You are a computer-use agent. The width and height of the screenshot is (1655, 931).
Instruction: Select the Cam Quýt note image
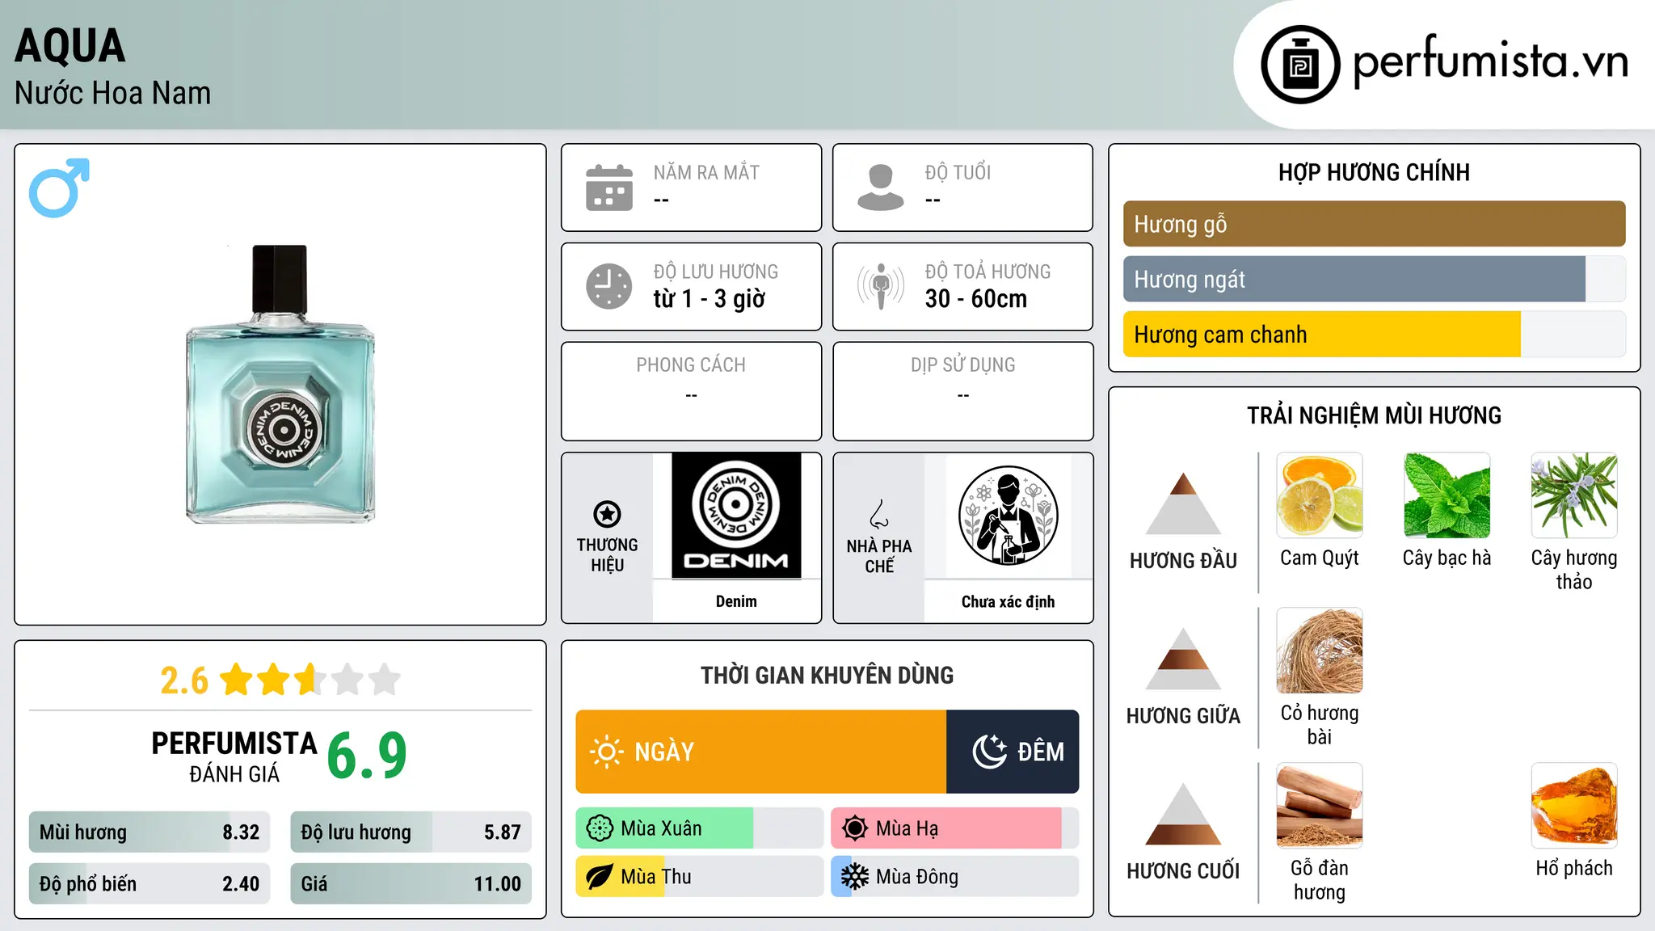(x=1320, y=495)
